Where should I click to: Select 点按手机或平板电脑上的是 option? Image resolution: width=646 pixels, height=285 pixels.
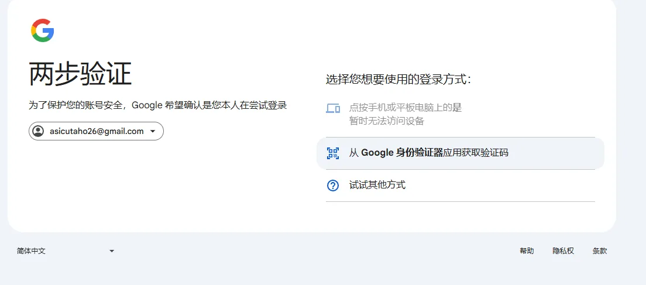point(460,115)
